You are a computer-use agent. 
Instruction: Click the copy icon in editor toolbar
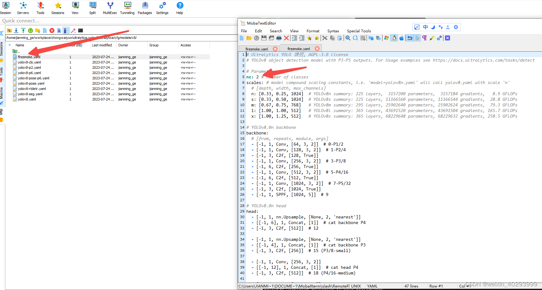tap(332, 38)
